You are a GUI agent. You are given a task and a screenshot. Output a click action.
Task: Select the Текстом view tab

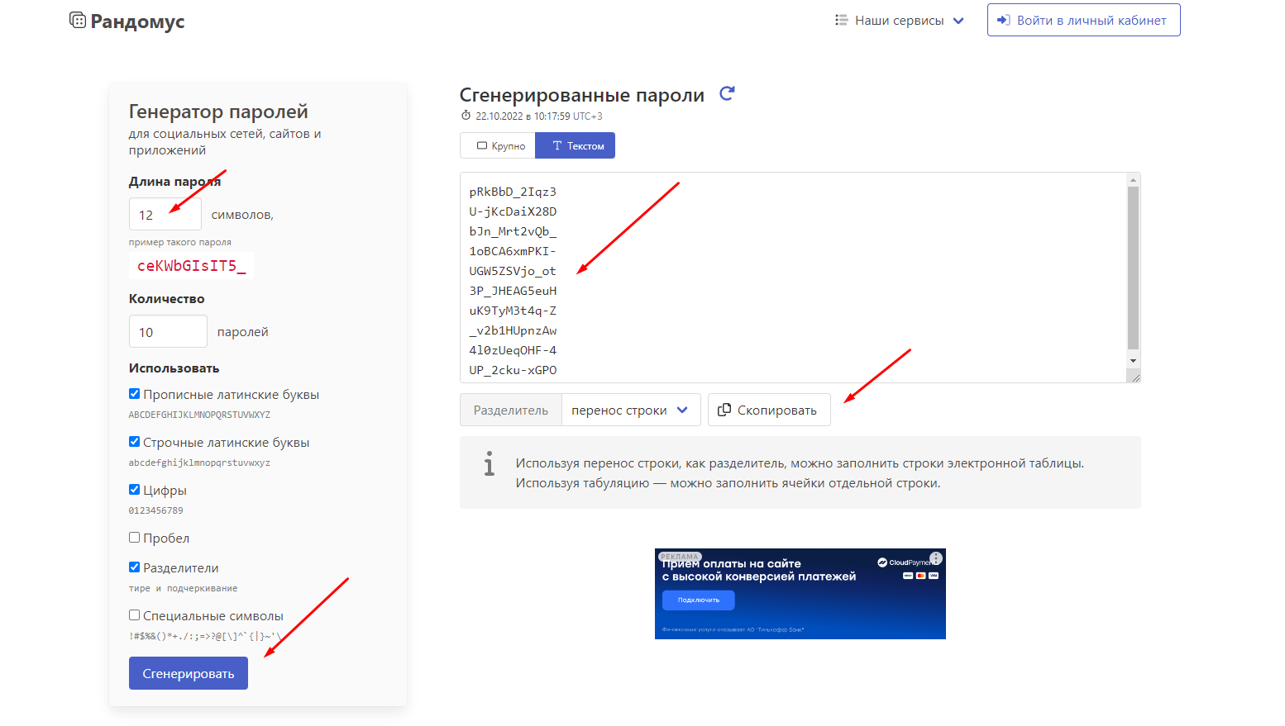575,145
